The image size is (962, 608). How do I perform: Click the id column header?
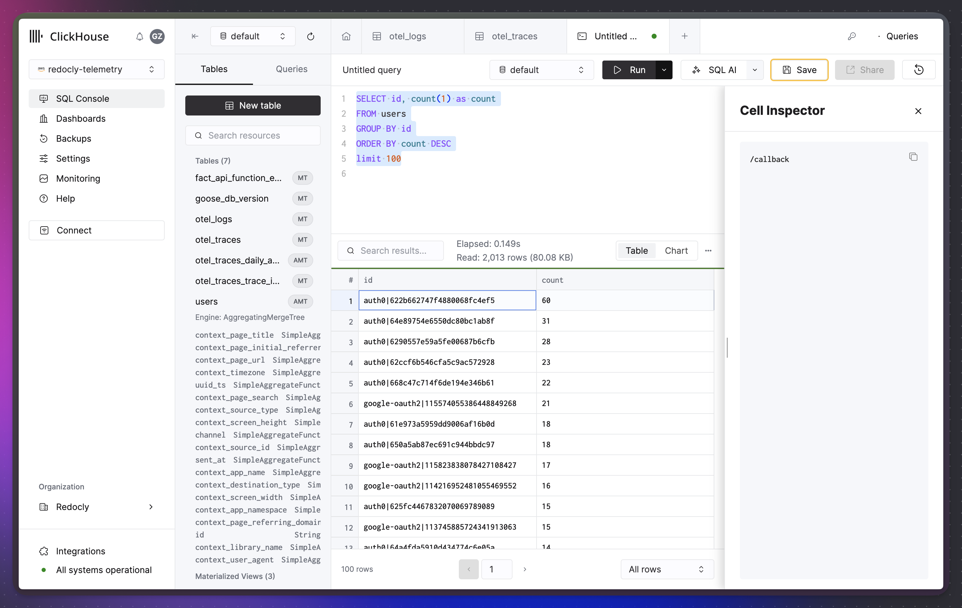pos(447,280)
